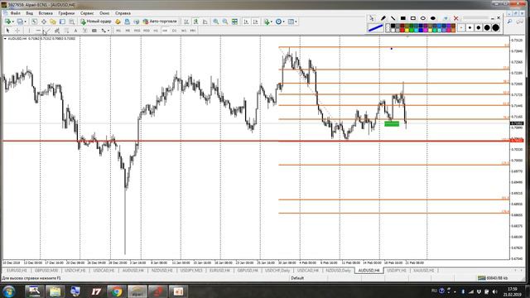This screenshot has width=530, height=298.
Task: Choose hollow ellipse shape in drawing panel
Action: tap(423, 18)
